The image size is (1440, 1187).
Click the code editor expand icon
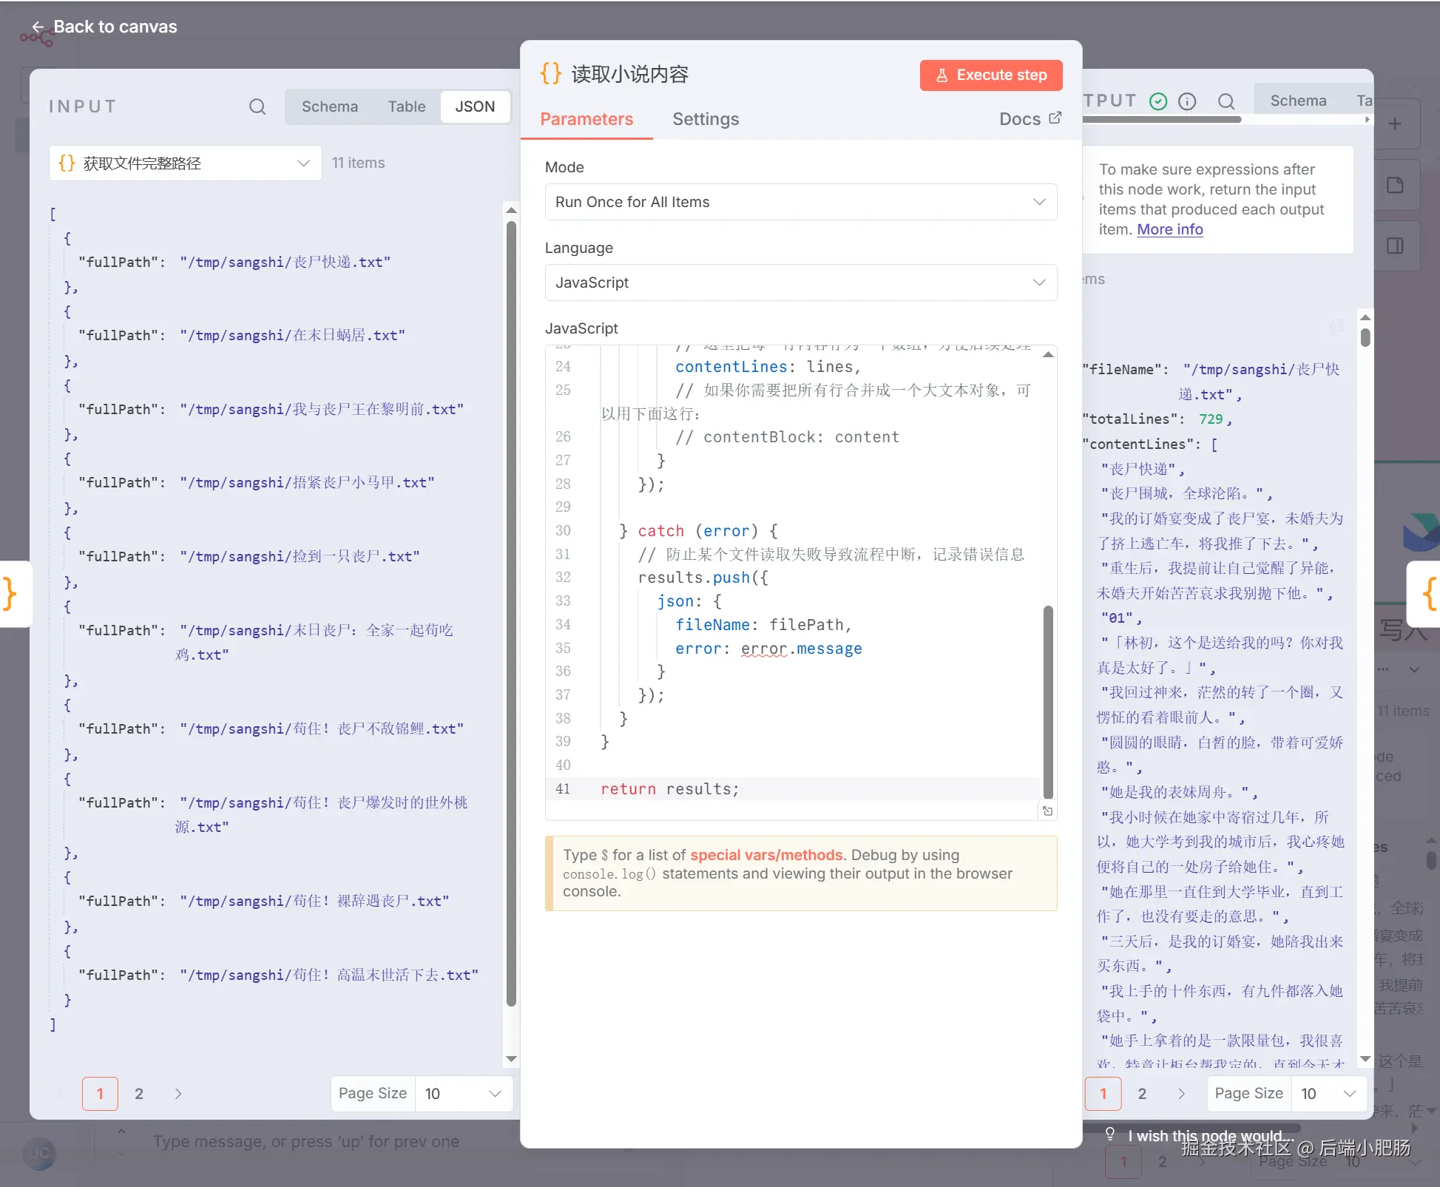tap(1047, 811)
